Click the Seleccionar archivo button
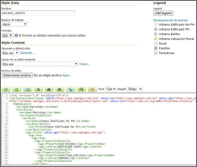The height and width of the screenshot is (167, 197). pos(17,75)
